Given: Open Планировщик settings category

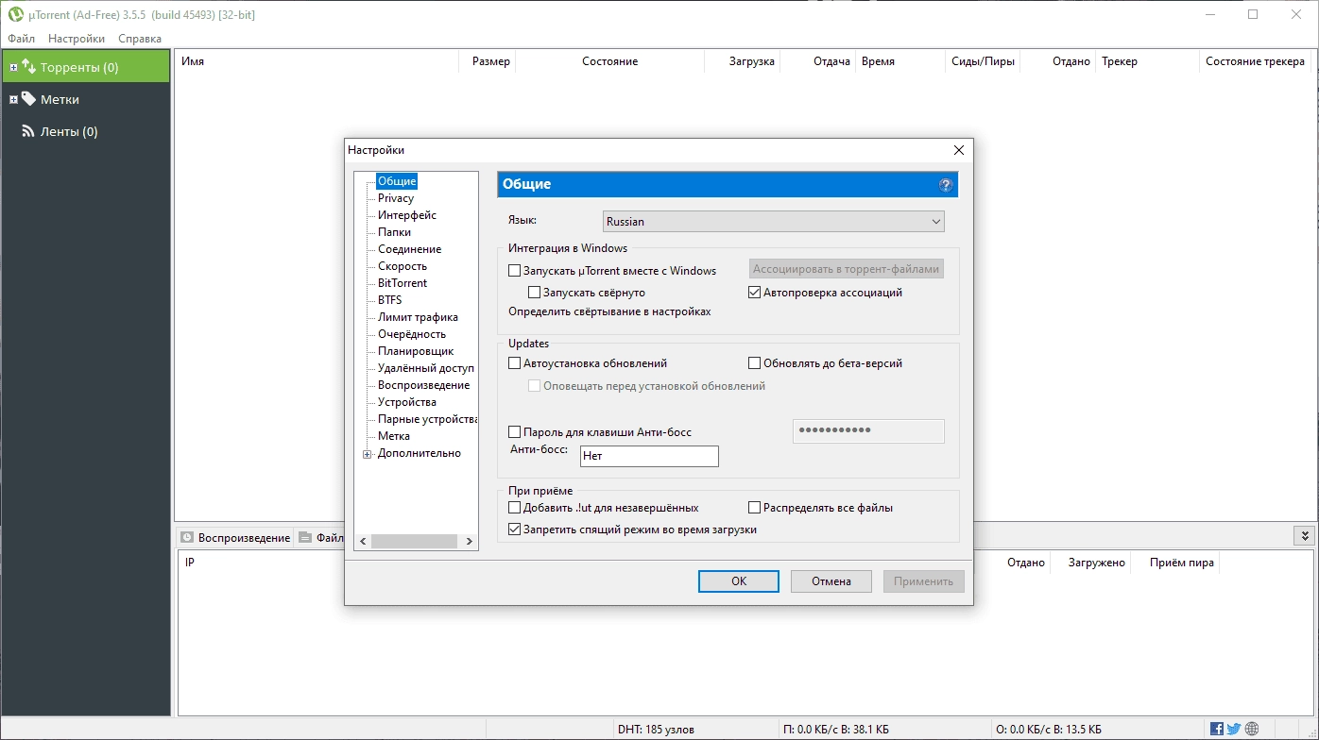Looking at the screenshot, I should [x=416, y=351].
